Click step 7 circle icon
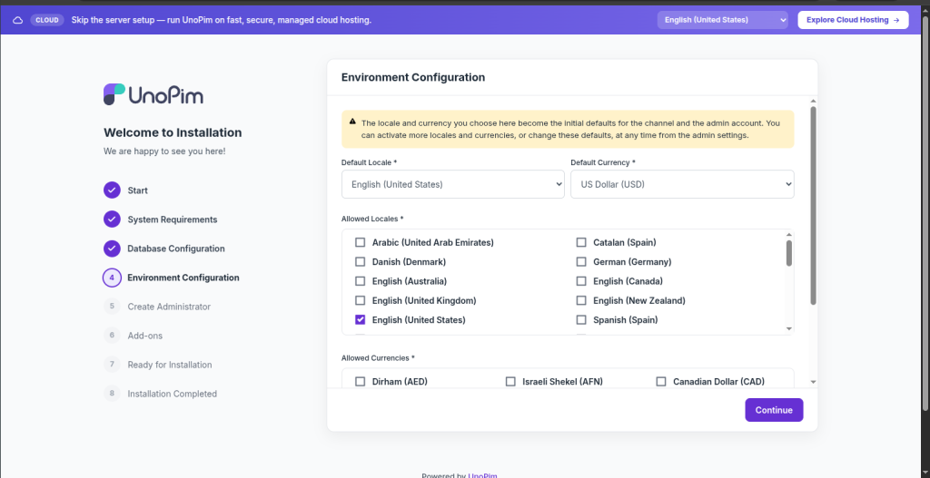Image resolution: width=930 pixels, height=478 pixels. 112,365
